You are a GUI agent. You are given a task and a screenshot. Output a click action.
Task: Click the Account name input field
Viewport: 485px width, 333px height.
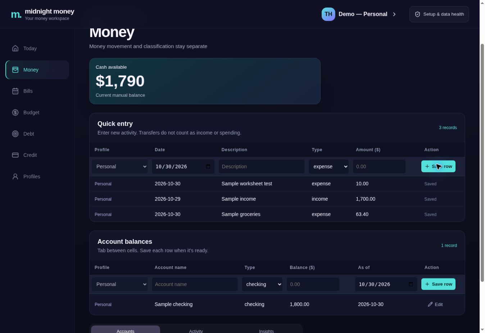195,284
